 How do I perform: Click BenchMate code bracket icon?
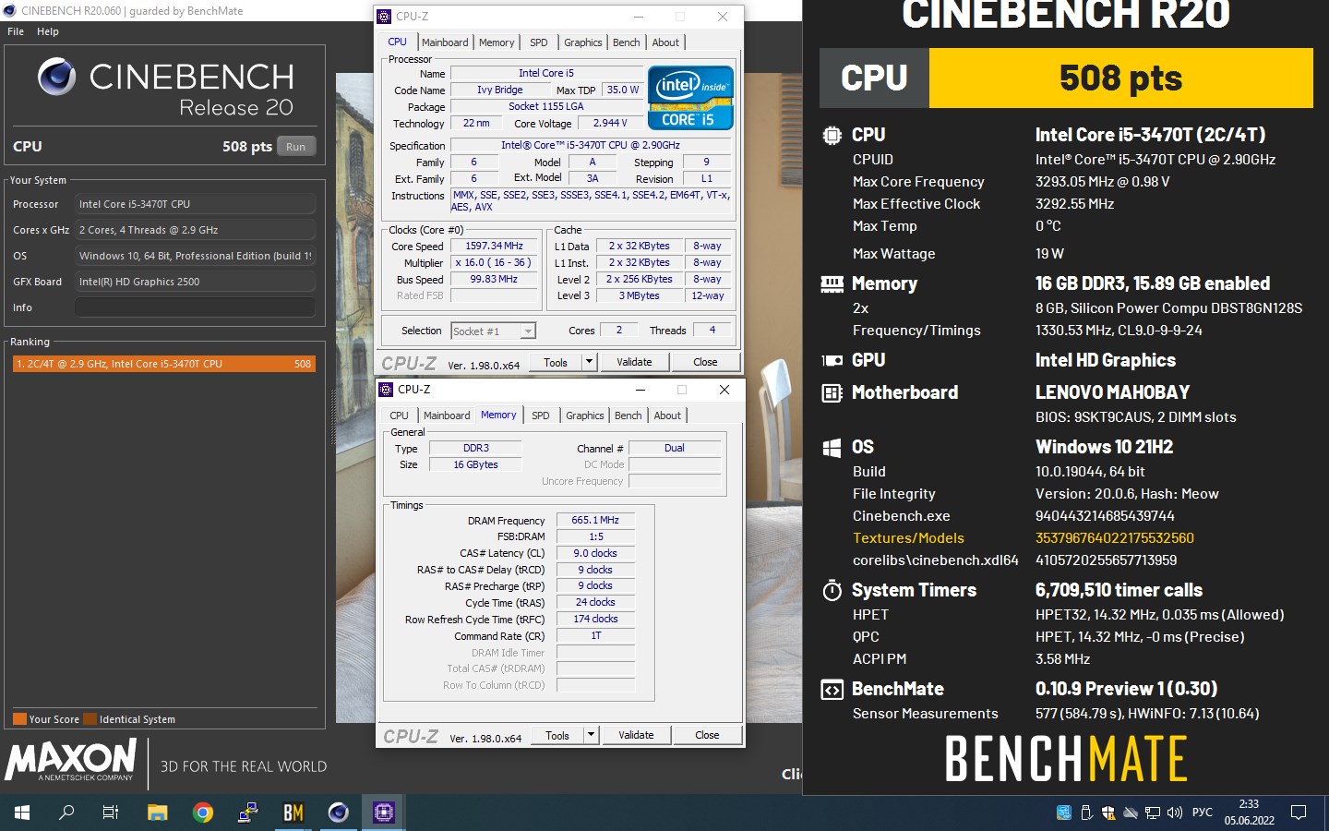832,690
